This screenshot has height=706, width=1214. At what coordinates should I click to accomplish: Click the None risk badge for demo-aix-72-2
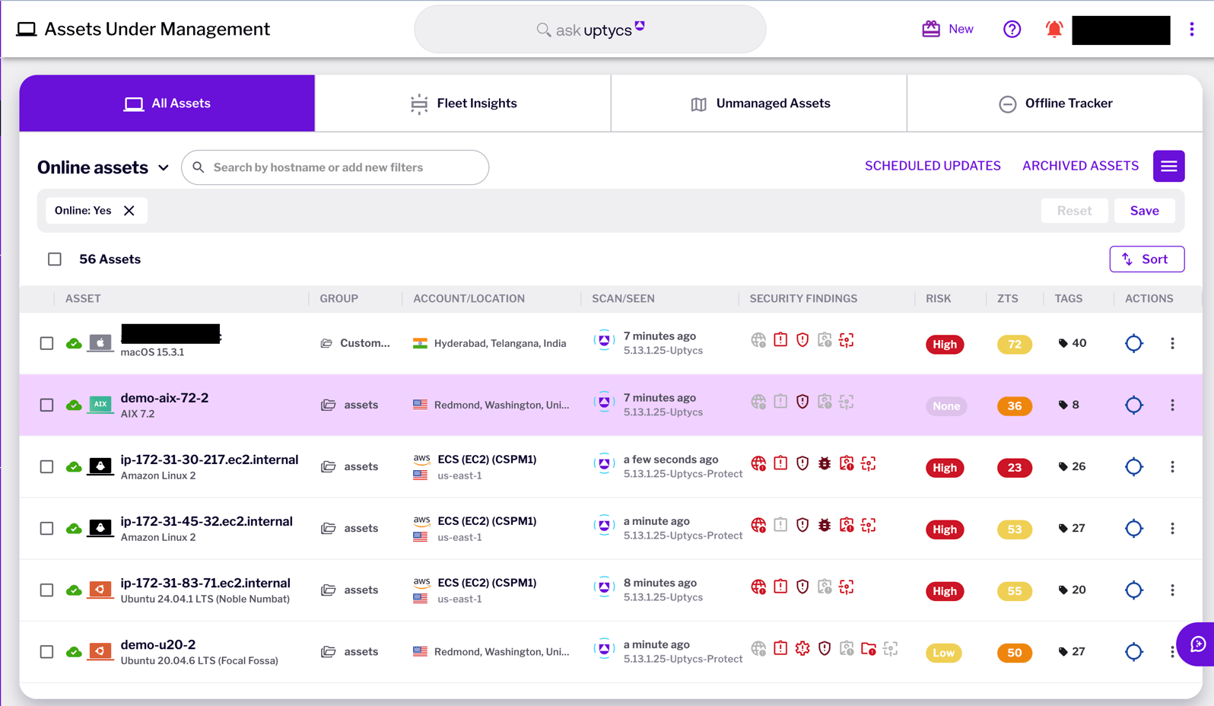click(x=945, y=405)
